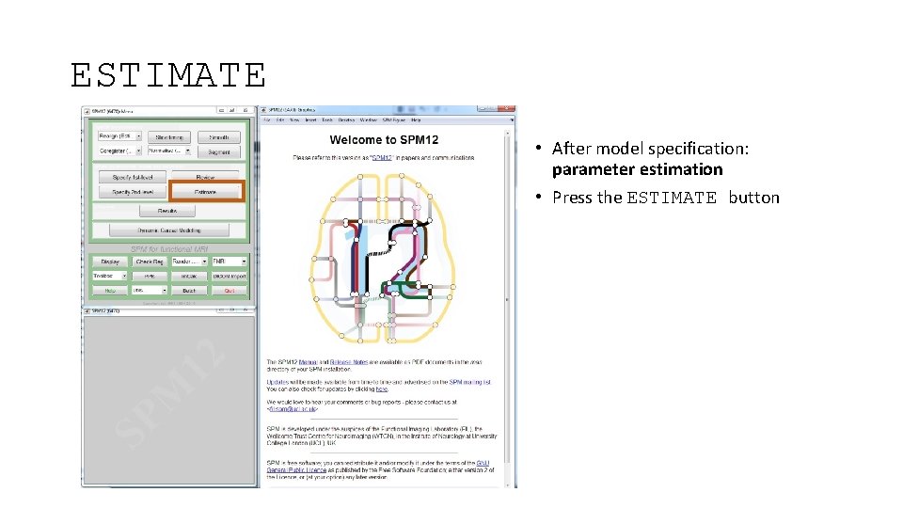Click the Check Reg button
Image resolution: width=903 pixels, height=508 pixels.
click(150, 262)
